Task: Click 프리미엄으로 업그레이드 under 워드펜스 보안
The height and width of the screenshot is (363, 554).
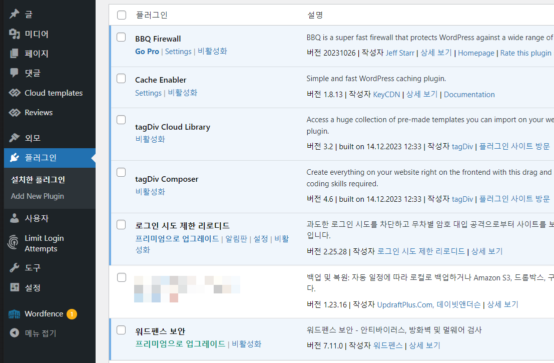Action: click(x=180, y=344)
